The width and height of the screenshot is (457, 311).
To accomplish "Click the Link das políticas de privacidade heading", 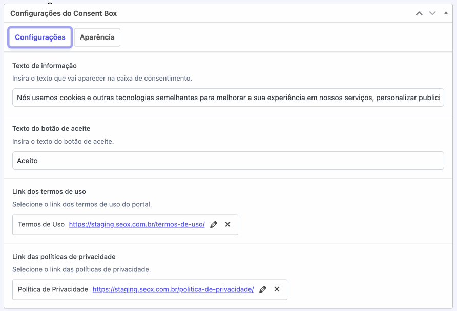I will (x=64, y=256).
